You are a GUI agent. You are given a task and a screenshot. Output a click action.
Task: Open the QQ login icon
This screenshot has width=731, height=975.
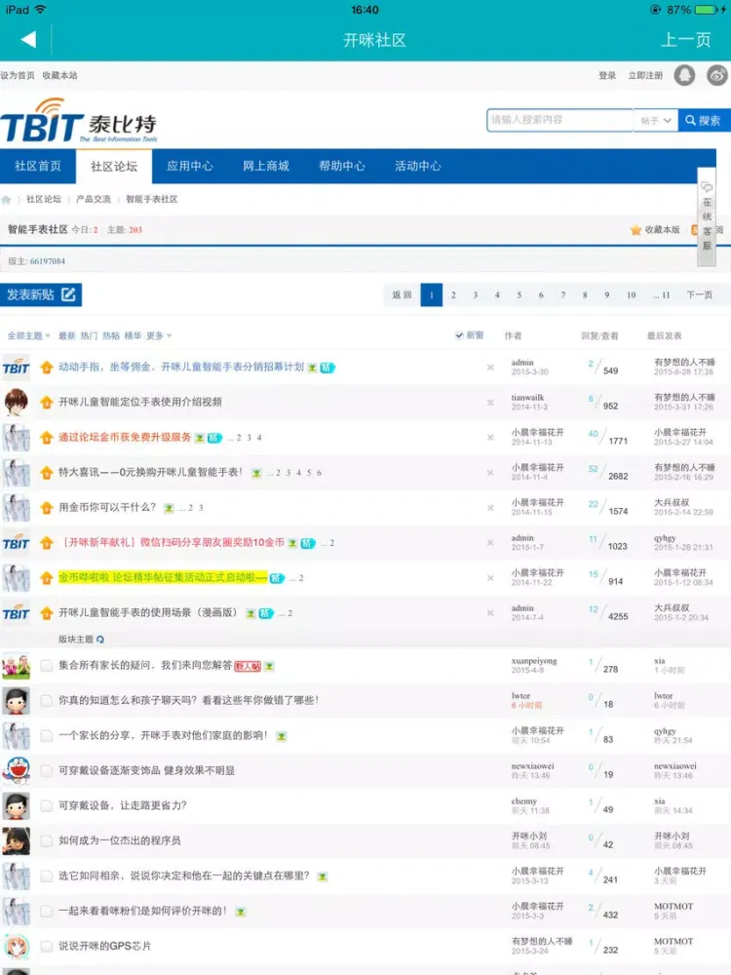(x=684, y=75)
